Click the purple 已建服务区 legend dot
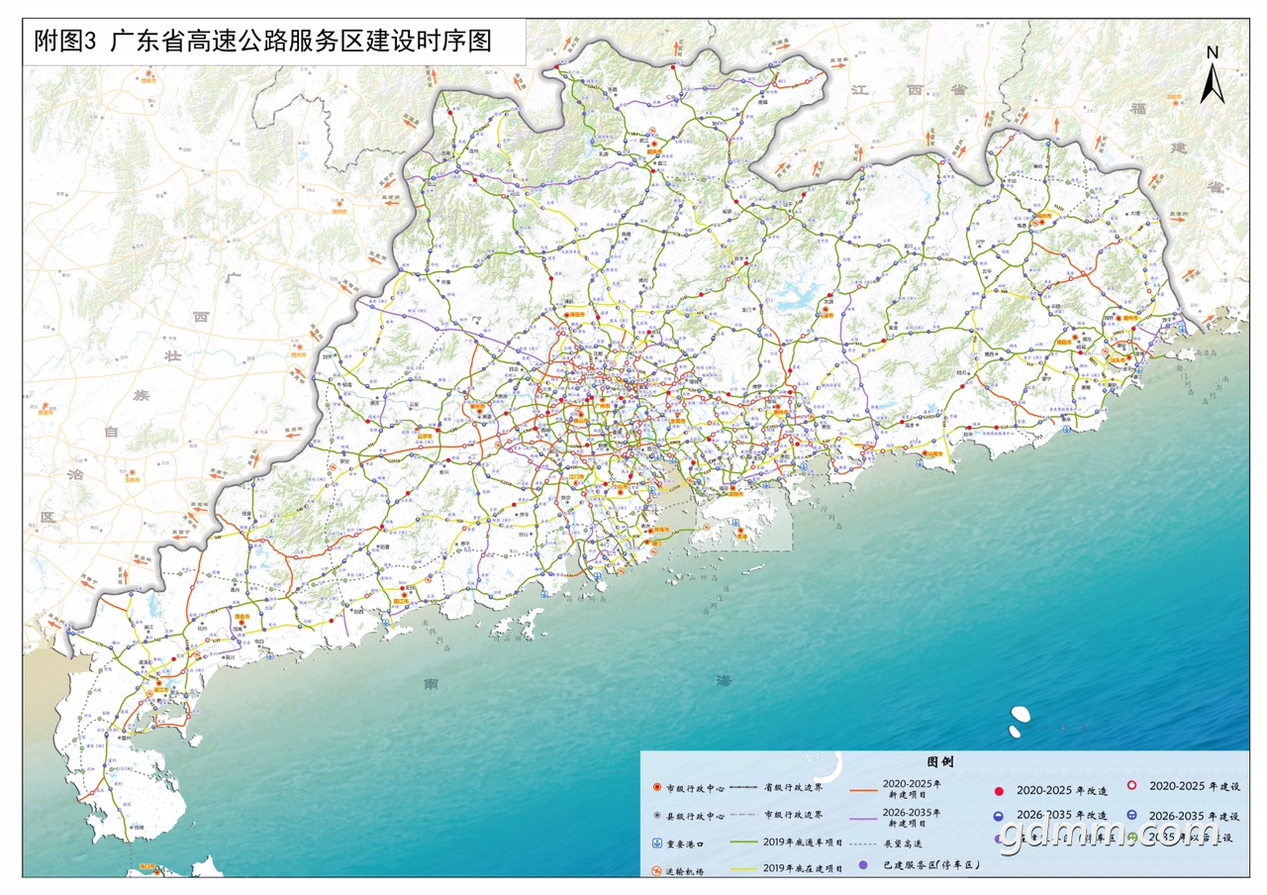1267x895 pixels. click(x=863, y=865)
